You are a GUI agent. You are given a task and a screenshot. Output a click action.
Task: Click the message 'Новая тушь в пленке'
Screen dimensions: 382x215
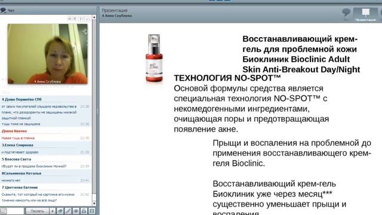18,138
